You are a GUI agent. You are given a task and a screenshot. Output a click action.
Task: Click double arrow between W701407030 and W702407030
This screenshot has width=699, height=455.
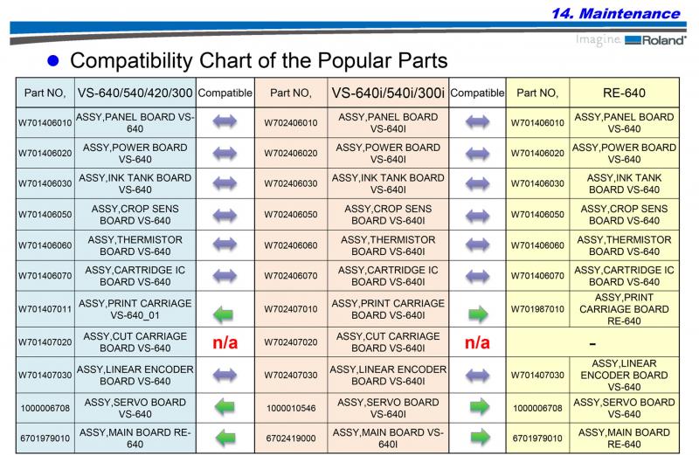[225, 376]
